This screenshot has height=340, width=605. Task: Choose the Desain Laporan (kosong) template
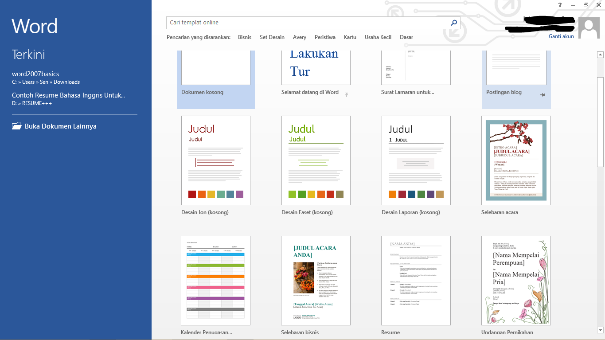point(416,160)
